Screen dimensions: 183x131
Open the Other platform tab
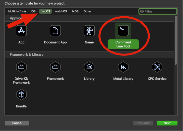pos(87,11)
